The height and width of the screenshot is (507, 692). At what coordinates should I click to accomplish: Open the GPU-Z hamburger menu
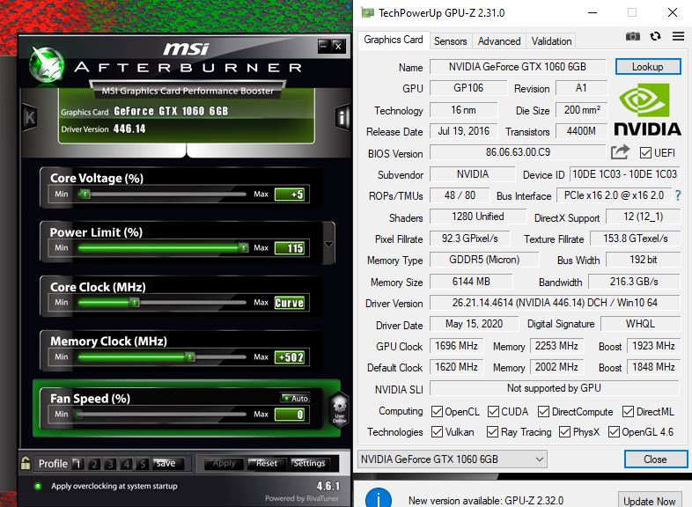(678, 36)
